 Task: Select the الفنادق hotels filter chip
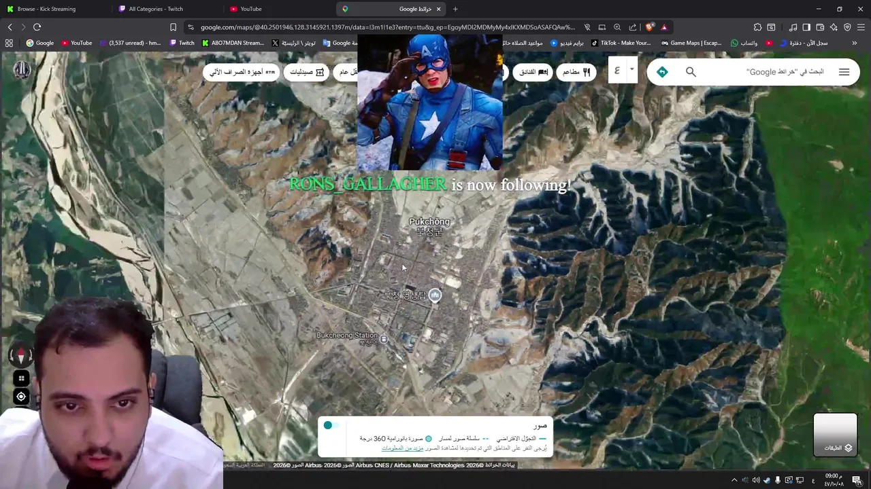coord(533,72)
